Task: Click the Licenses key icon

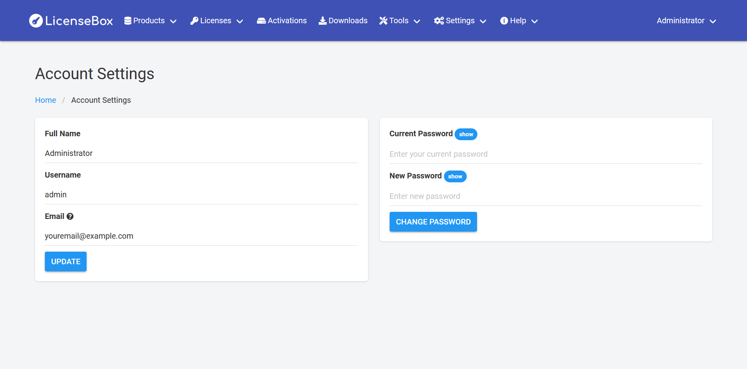Action: 194,21
